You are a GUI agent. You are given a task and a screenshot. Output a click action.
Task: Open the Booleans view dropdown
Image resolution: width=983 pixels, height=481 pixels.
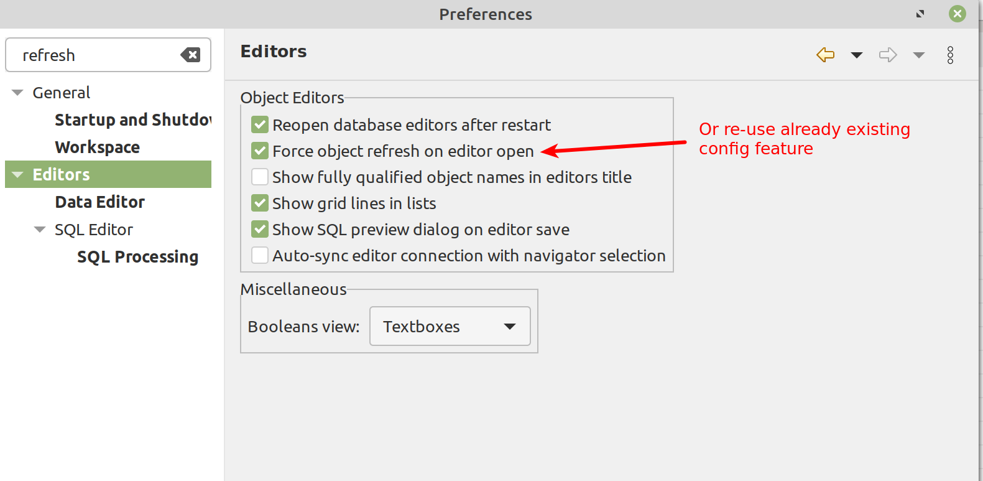pos(449,326)
